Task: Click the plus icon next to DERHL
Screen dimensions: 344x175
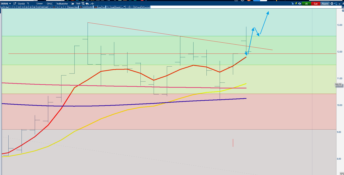Action: [10, 3]
